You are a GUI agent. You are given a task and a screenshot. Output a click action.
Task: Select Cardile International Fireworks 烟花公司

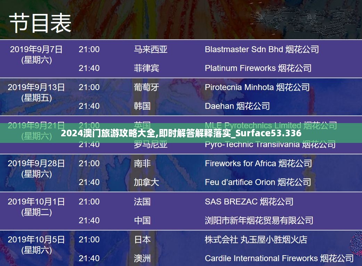279,258
